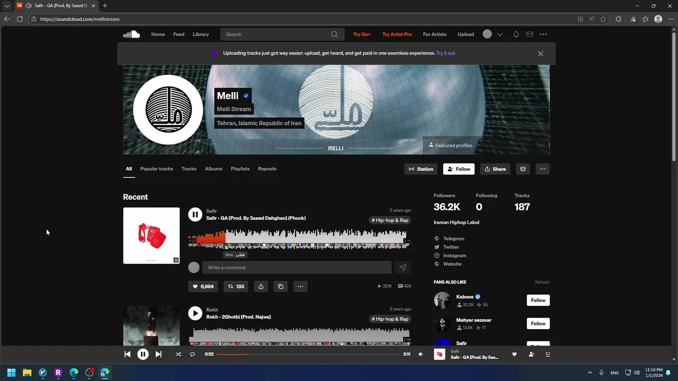Click the previous track button in player
The height and width of the screenshot is (381, 678).
[127, 355]
